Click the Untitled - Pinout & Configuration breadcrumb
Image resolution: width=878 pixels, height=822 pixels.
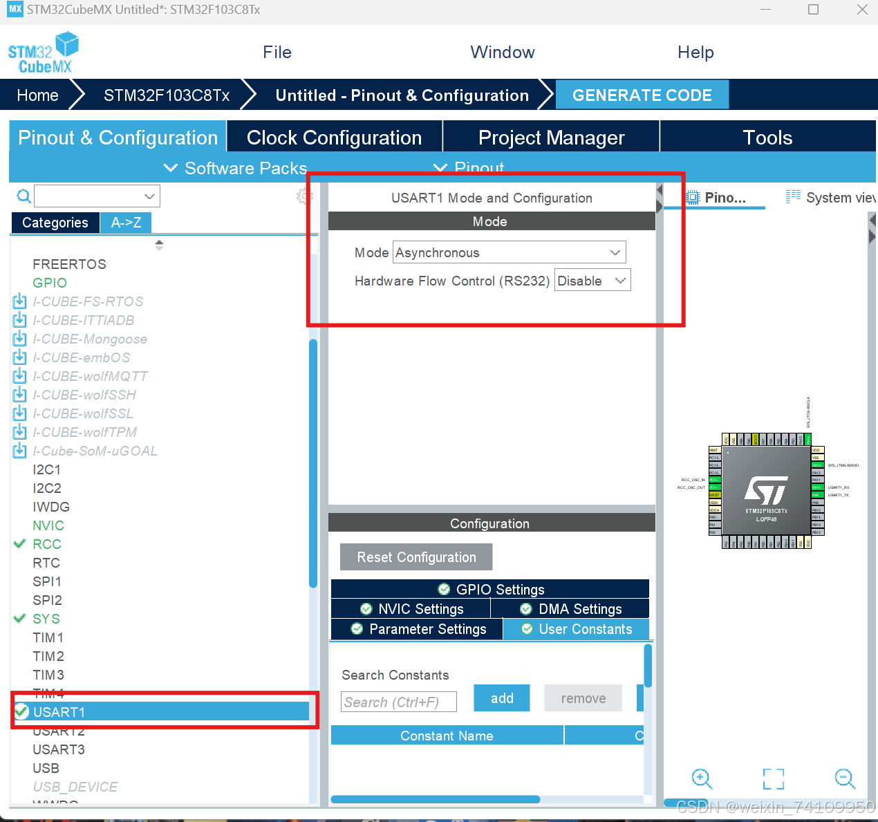click(402, 95)
